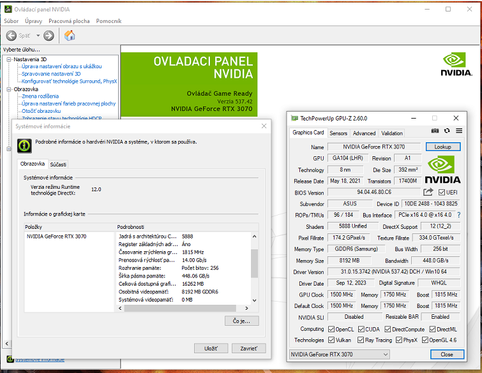Viewport: 482px width, 373px height.
Task: Click the Bus Interface question mark
Action: pos(459,215)
